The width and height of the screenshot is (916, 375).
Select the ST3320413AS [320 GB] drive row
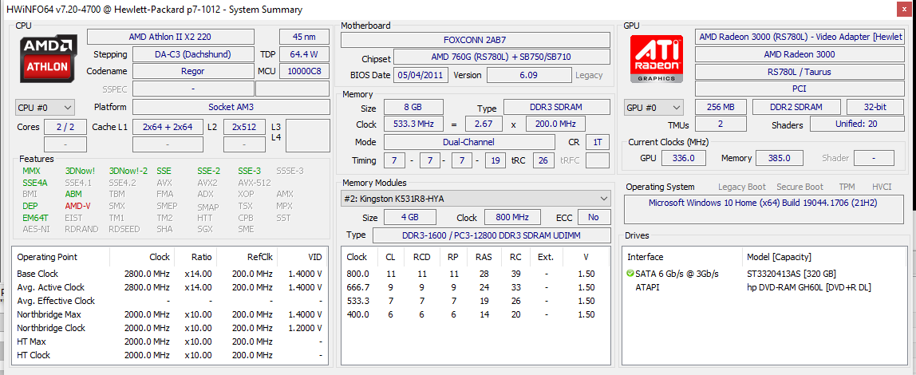[763, 274]
